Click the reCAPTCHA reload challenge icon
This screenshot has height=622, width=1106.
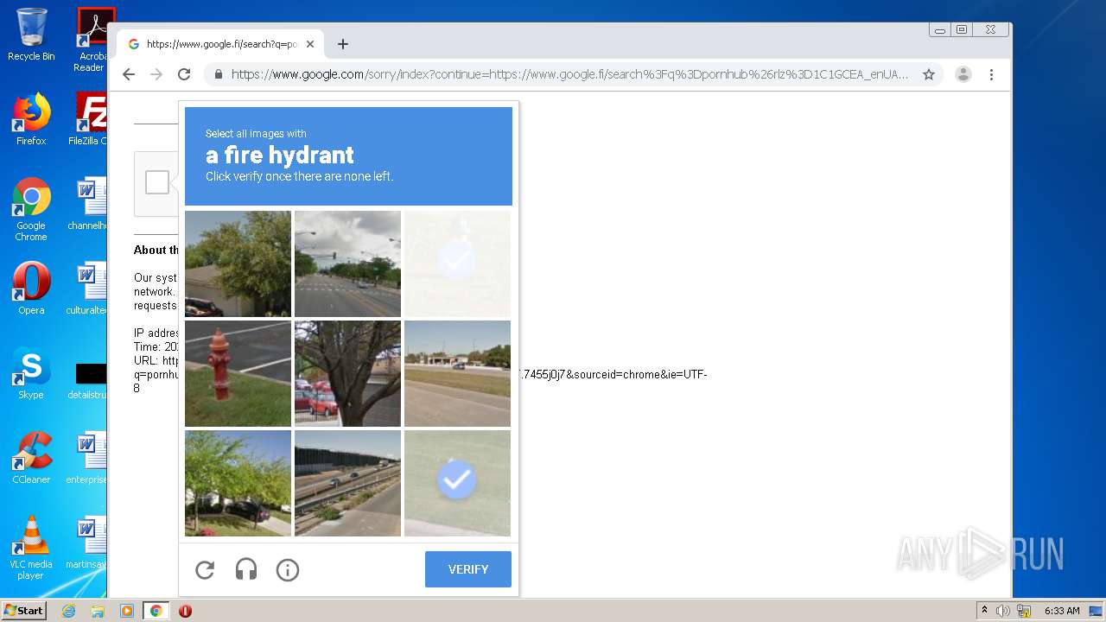pos(205,569)
